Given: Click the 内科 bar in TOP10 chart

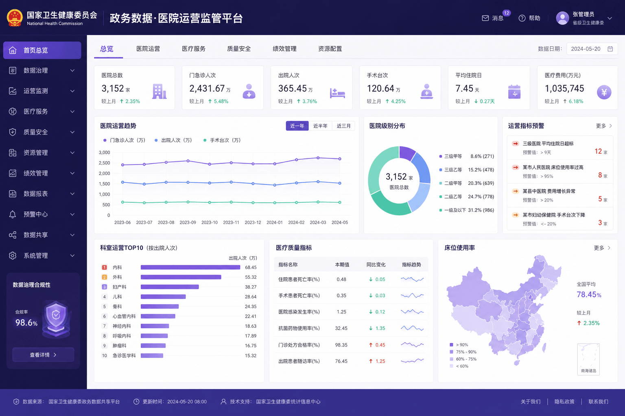Looking at the screenshot, I should coord(190,267).
